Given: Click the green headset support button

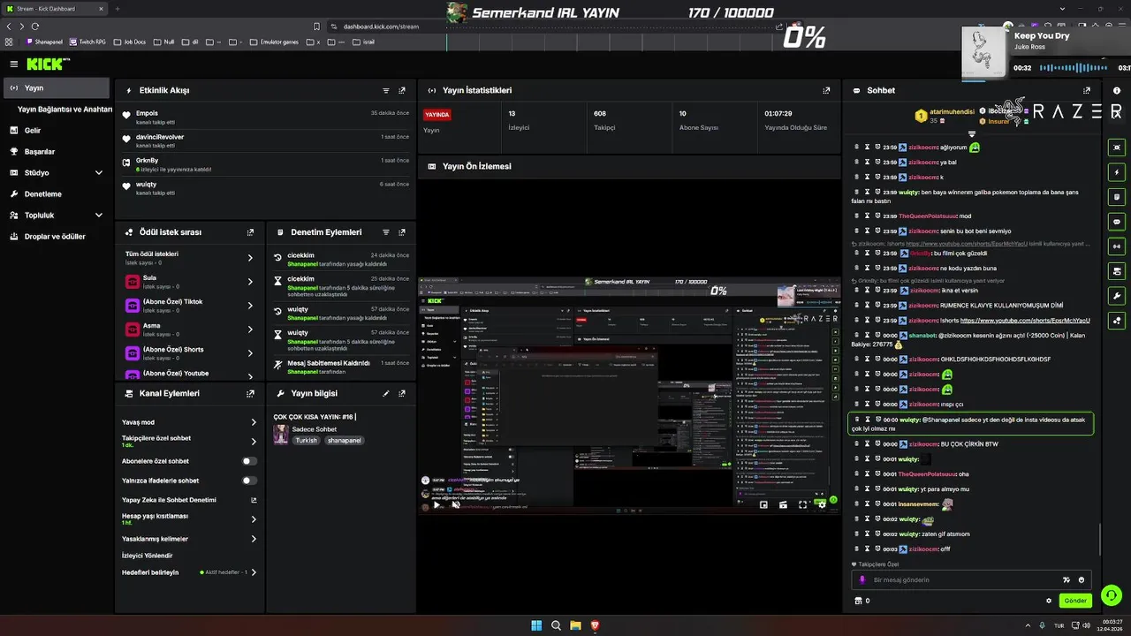Looking at the screenshot, I should coord(1112,595).
